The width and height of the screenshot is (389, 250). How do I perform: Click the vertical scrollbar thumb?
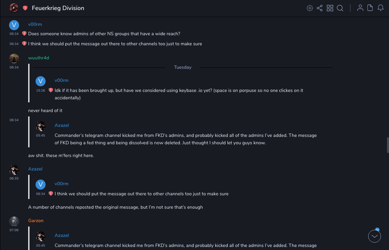pyautogui.click(x=388, y=145)
